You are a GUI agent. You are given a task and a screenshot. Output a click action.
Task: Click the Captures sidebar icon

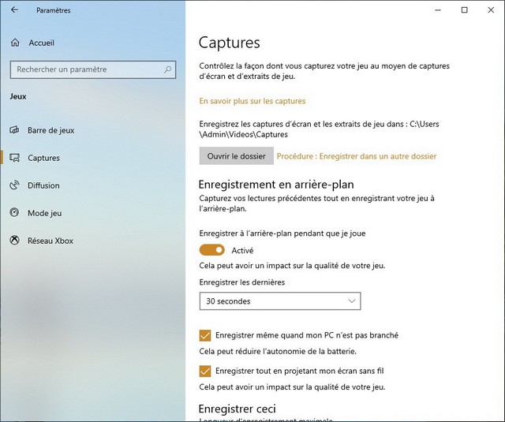[14, 158]
